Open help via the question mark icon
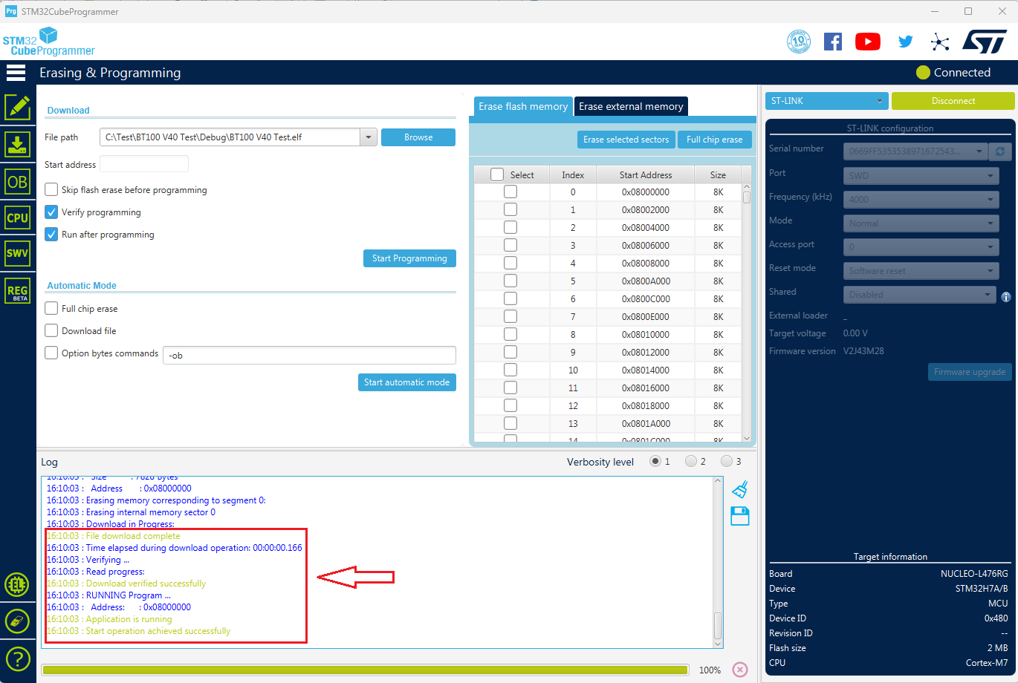1018x683 pixels. point(18,659)
